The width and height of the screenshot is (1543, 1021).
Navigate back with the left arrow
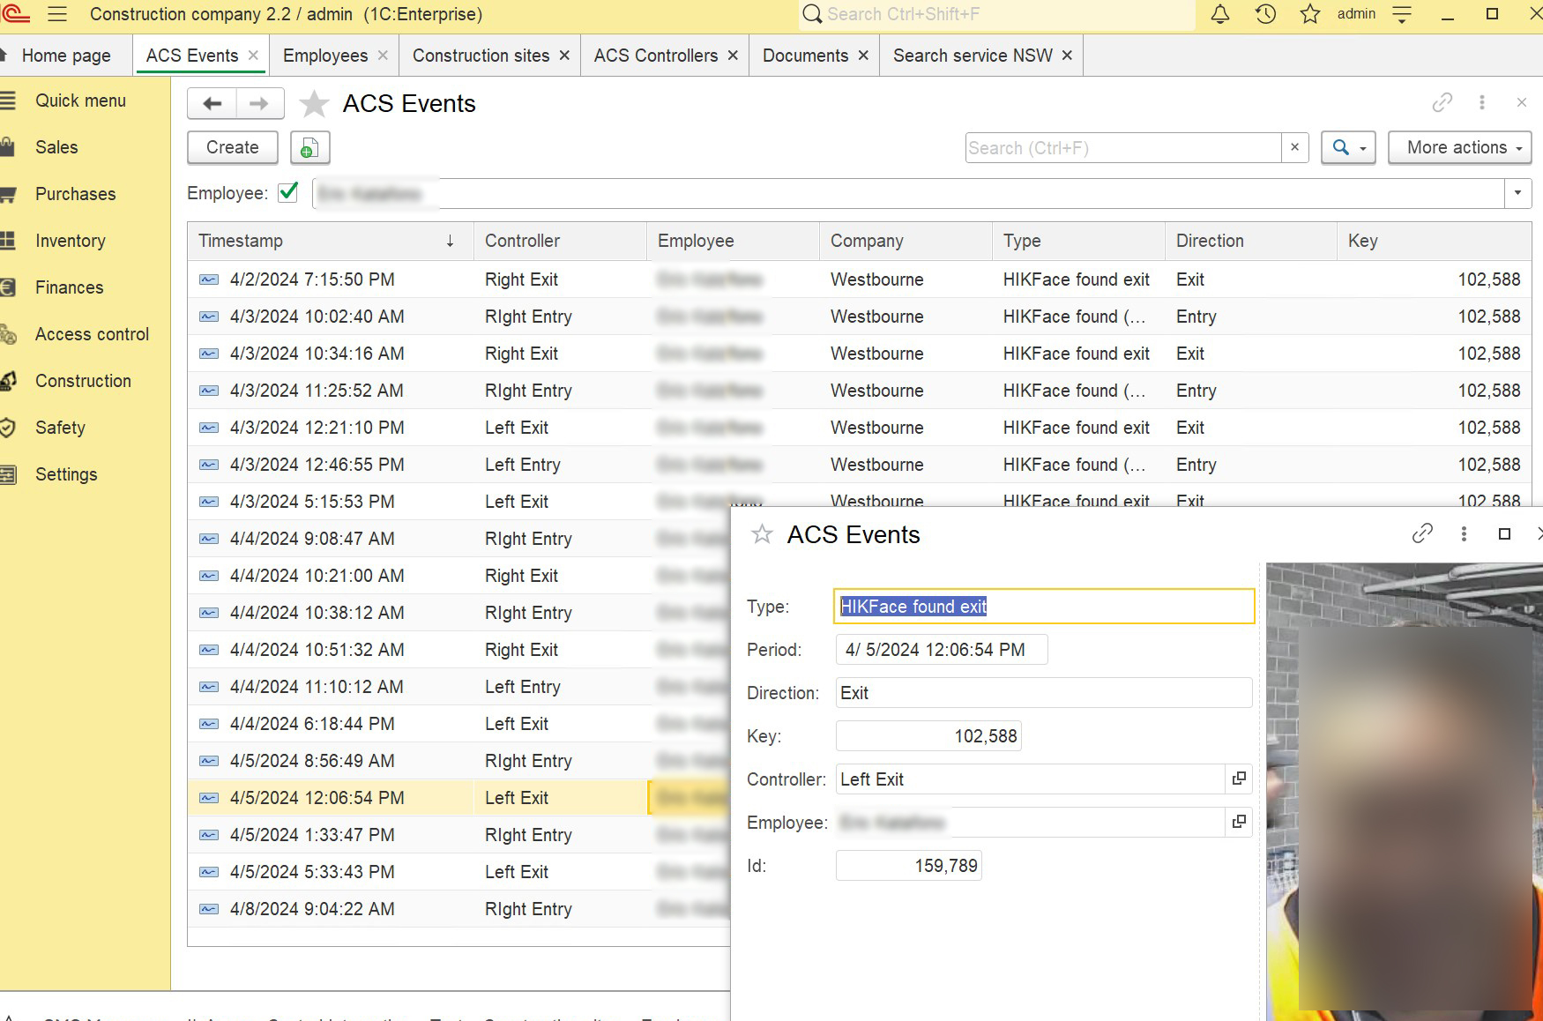tap(212, 104)
